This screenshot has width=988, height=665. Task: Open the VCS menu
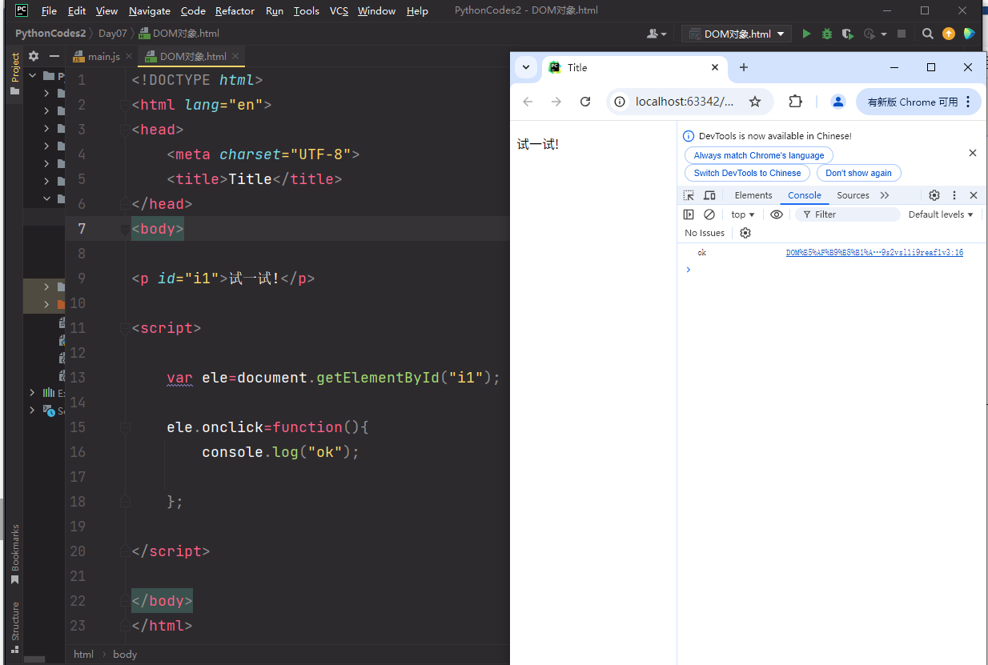coord(339,10)
